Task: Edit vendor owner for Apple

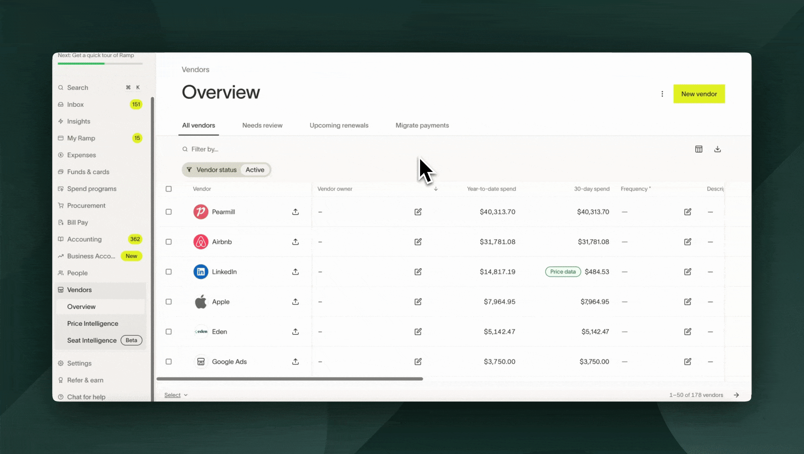Action: 418,302
